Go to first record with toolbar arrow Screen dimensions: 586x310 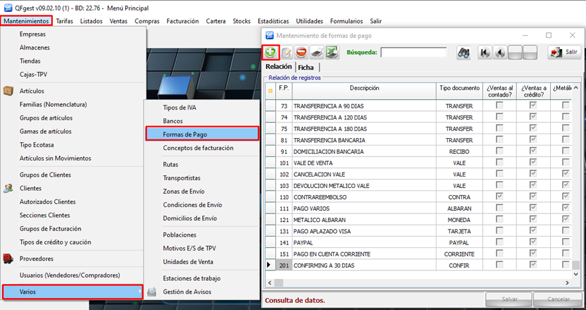click(x=485, y=53)
